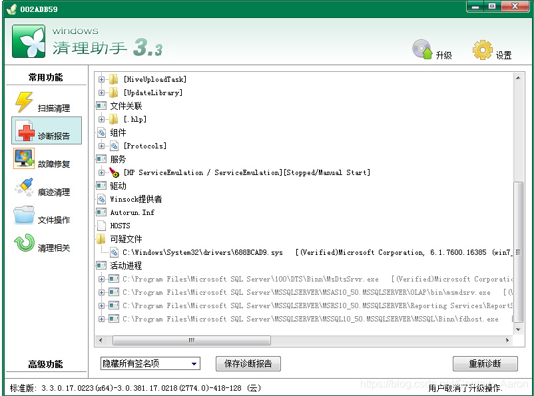
Task: Expand the Protocols tree node
Action: coord(101,146)
